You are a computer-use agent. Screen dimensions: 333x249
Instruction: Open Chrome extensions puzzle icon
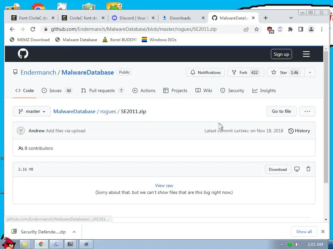(x=290, y=29)
